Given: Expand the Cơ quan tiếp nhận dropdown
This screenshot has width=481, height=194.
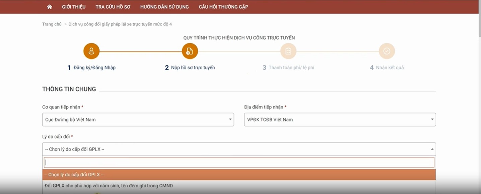Looking at the screenshot, I should (x=138, y=120).
